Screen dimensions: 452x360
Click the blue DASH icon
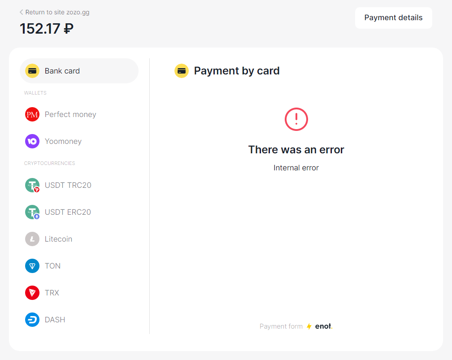click(32, 320)
